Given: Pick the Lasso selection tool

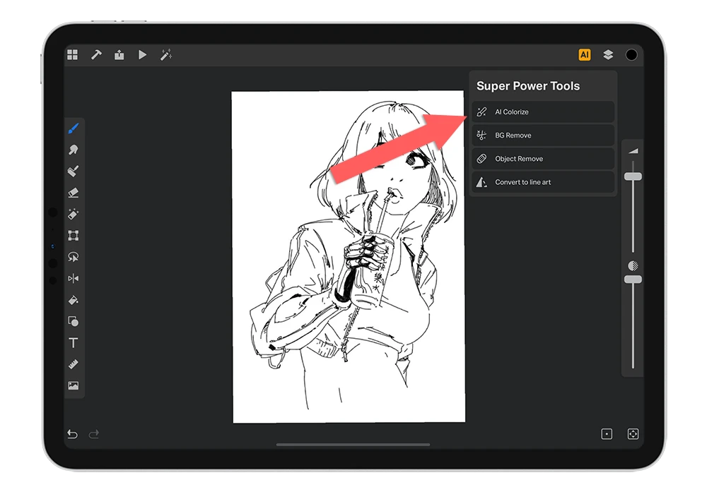Looking at the screenshot, I should [73, 257].
